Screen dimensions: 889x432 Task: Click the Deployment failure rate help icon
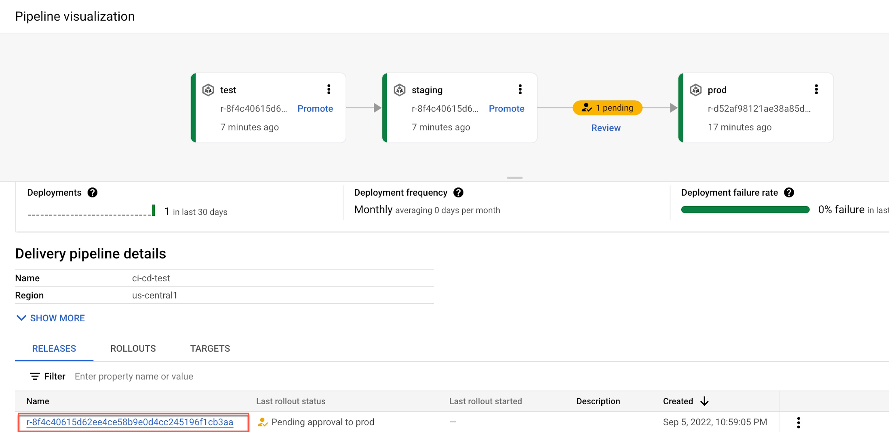(789, 192)
